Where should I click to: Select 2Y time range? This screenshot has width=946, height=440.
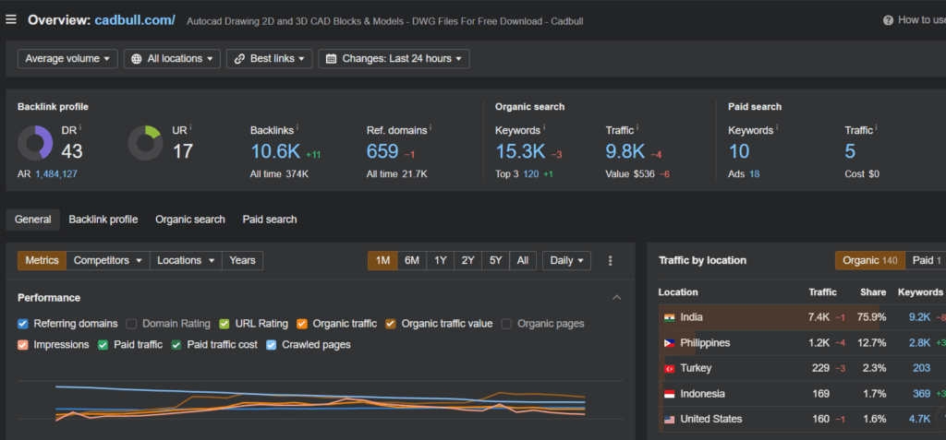[468, 260]
